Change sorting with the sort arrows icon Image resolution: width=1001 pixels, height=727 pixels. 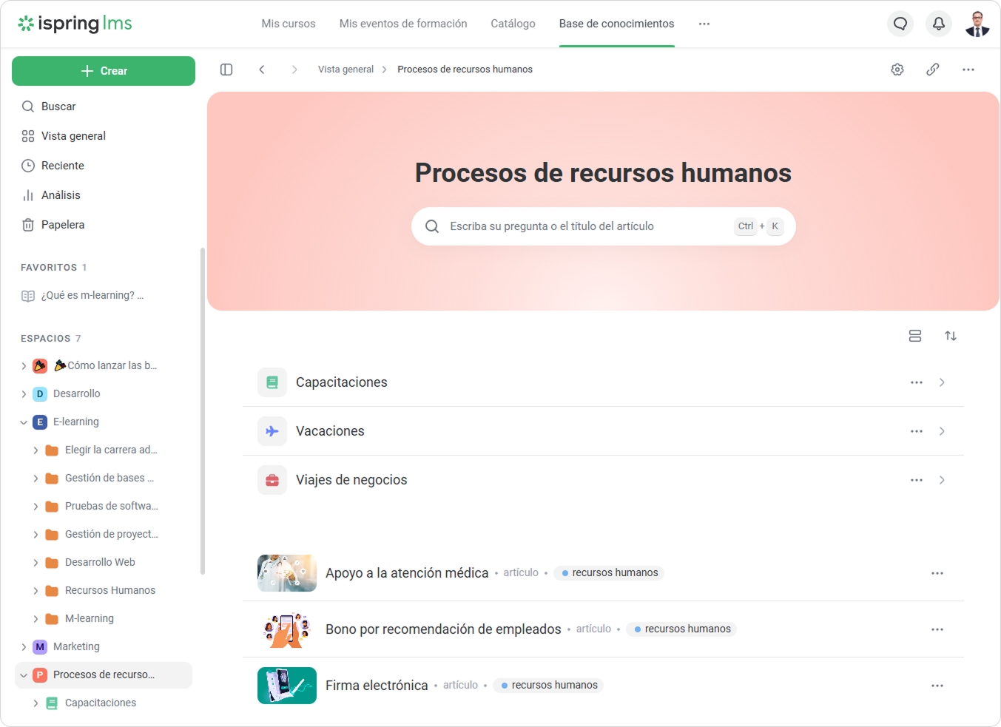[951, 336]
